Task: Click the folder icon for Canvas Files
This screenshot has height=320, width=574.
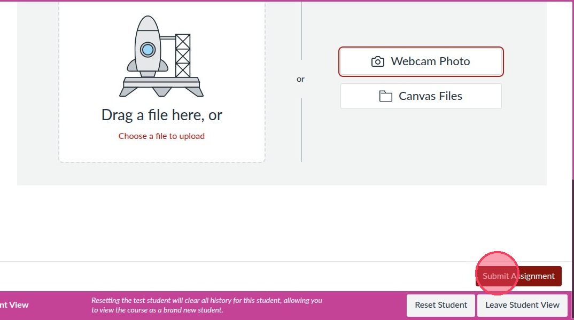Action: (x=385, y=96)
